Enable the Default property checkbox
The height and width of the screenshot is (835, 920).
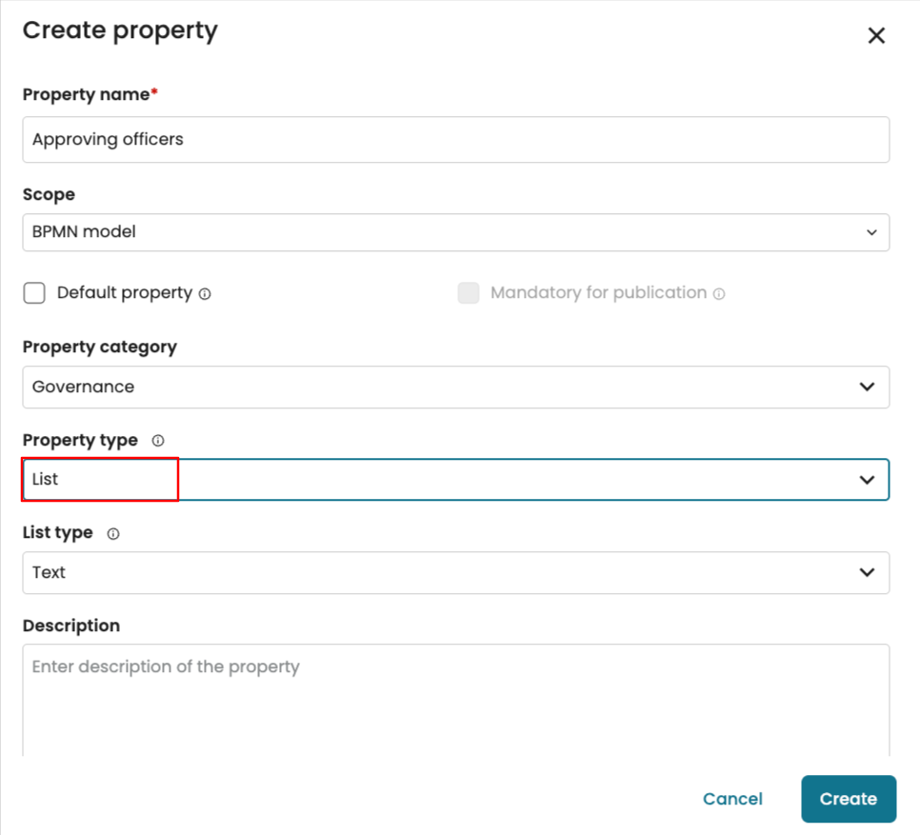pos(34,293)
